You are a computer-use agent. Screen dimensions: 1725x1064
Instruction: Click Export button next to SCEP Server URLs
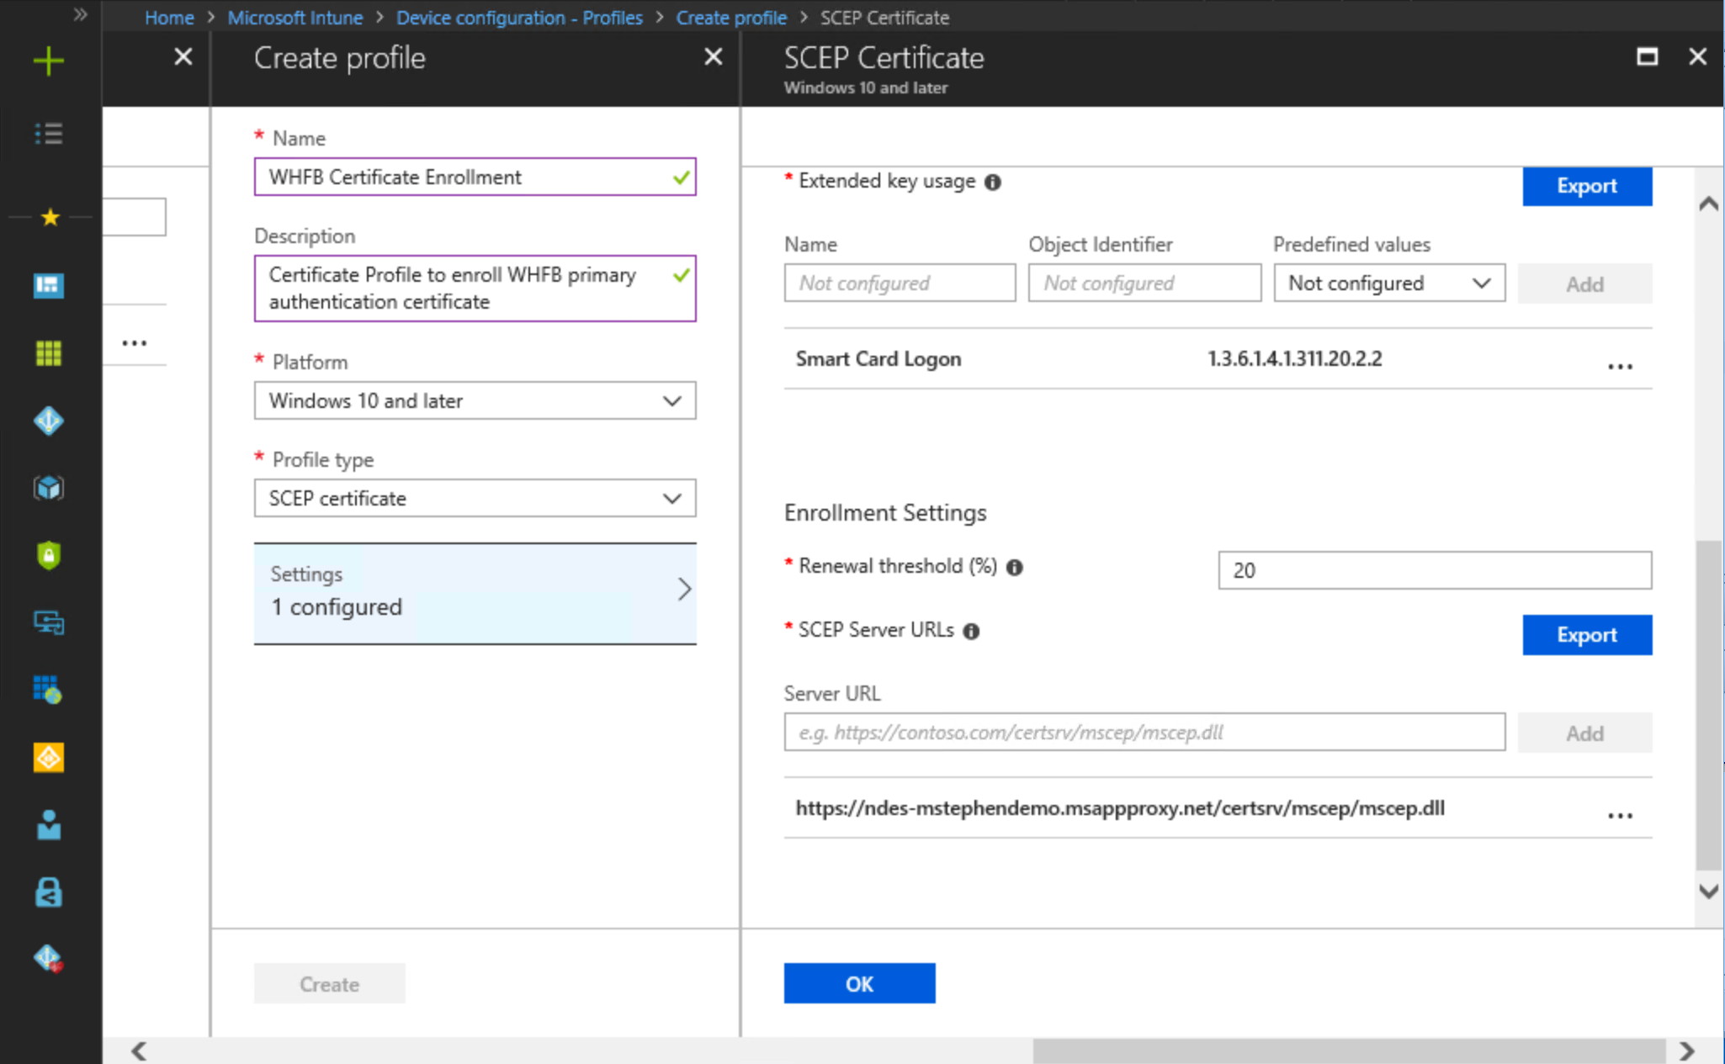[x=1586, y=635]
